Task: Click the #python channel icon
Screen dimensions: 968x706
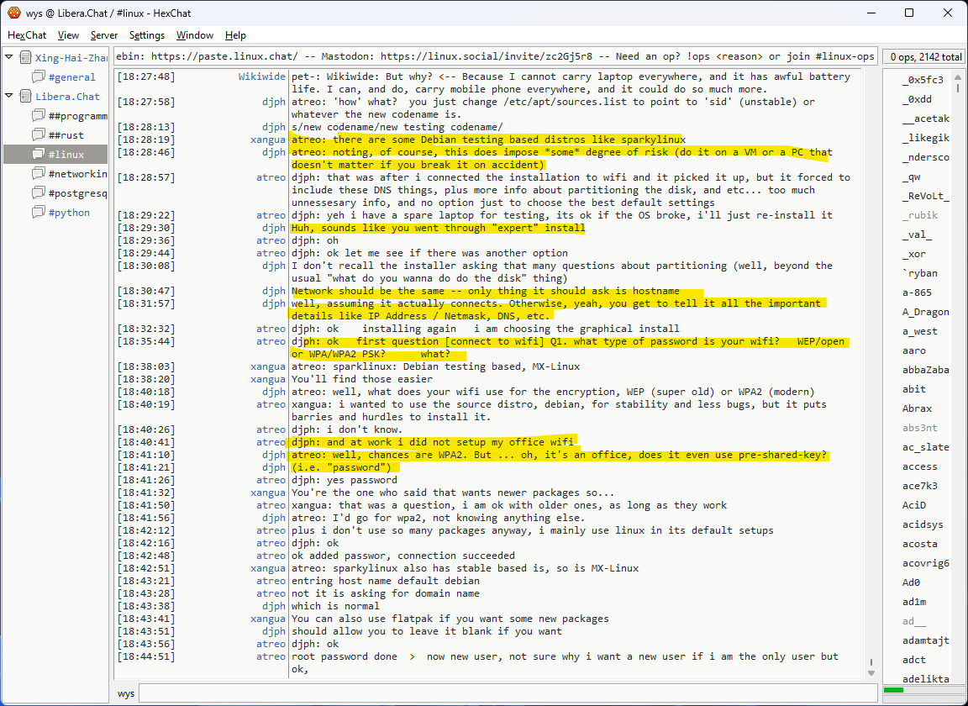Action: pos(39,213)
